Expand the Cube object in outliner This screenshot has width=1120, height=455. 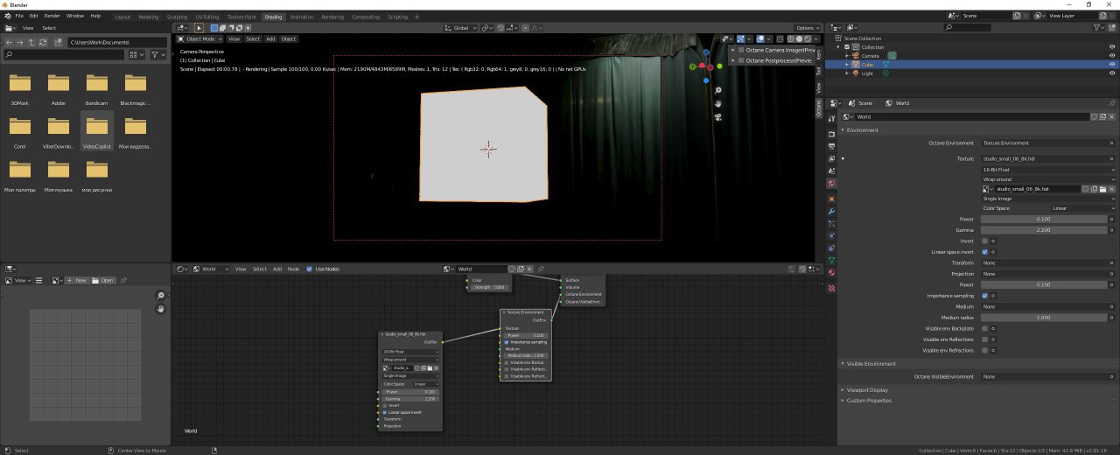pos(847,64)
